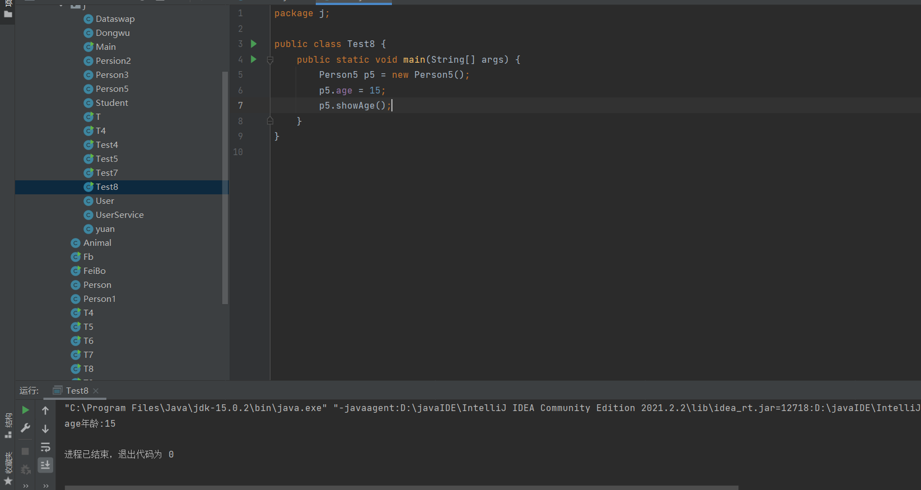Screen dimensions: 921x490
Task: Select the Dongwu class
Action: [113, 33]
